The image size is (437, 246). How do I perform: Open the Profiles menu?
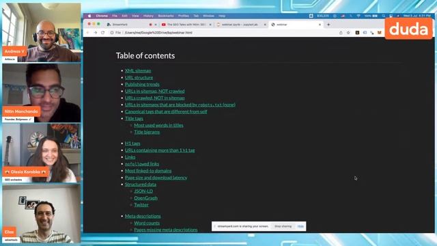[184, 16]
